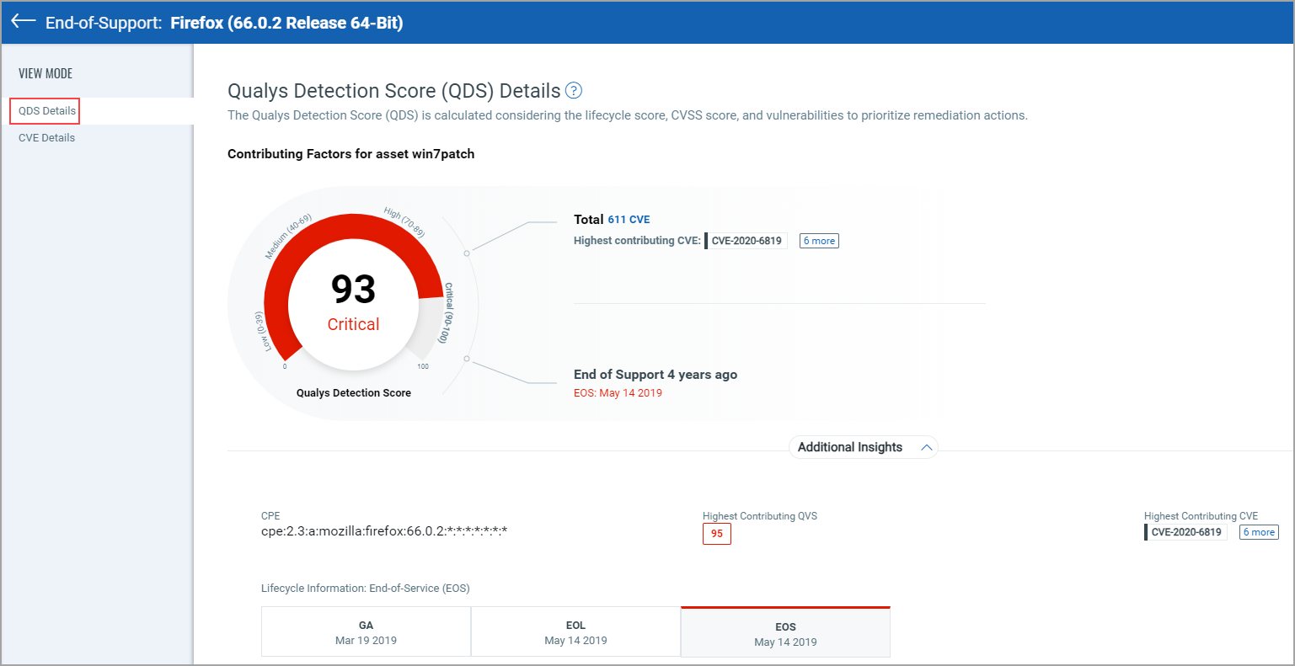Click the Firefox (66.0.2 Release 64-Bit) title

click(x=286, y=23)
